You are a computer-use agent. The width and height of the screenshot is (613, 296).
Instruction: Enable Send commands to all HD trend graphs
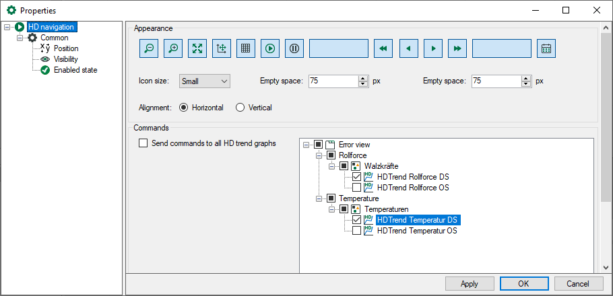point(143,143)
